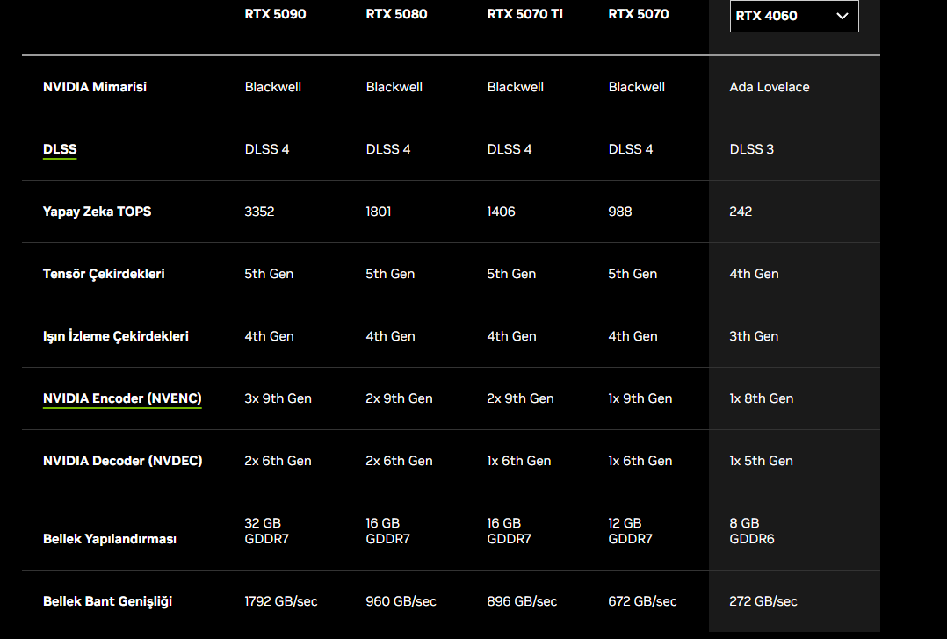The height and width of the screenshot is (639, 947).
Task: Click the NVIDIA Mimarisi row label
Action: click(95, 87)
